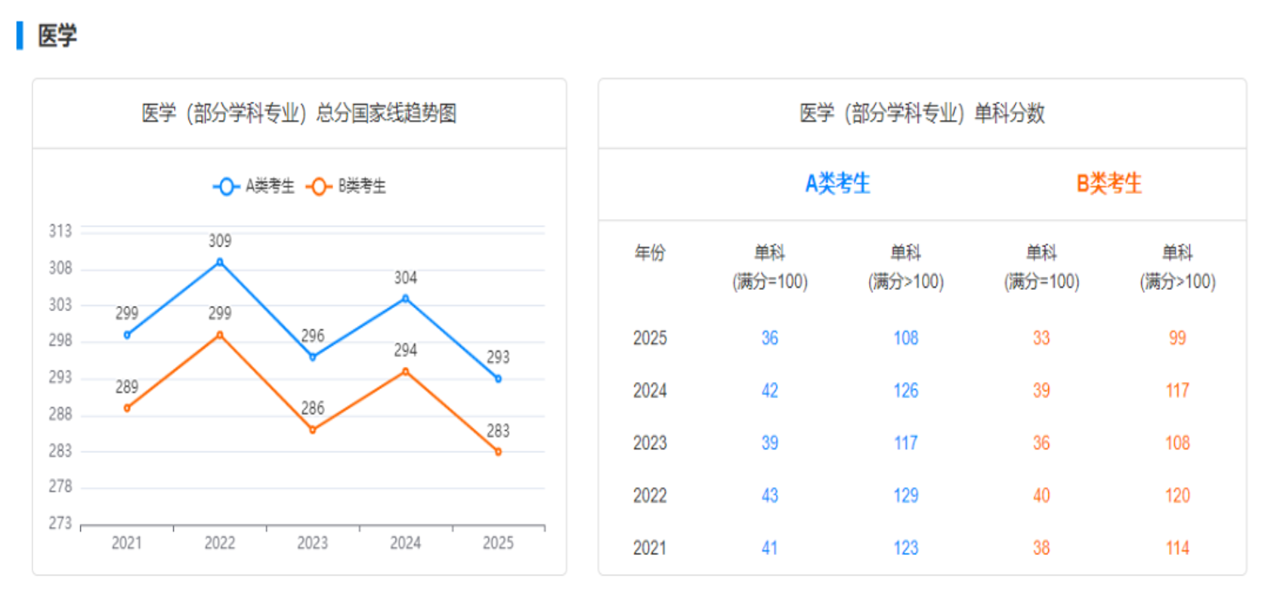Click the blue 41 score in 2021 row
The height and width of the screenshot is (595, 1271).
tap(769, 548)
